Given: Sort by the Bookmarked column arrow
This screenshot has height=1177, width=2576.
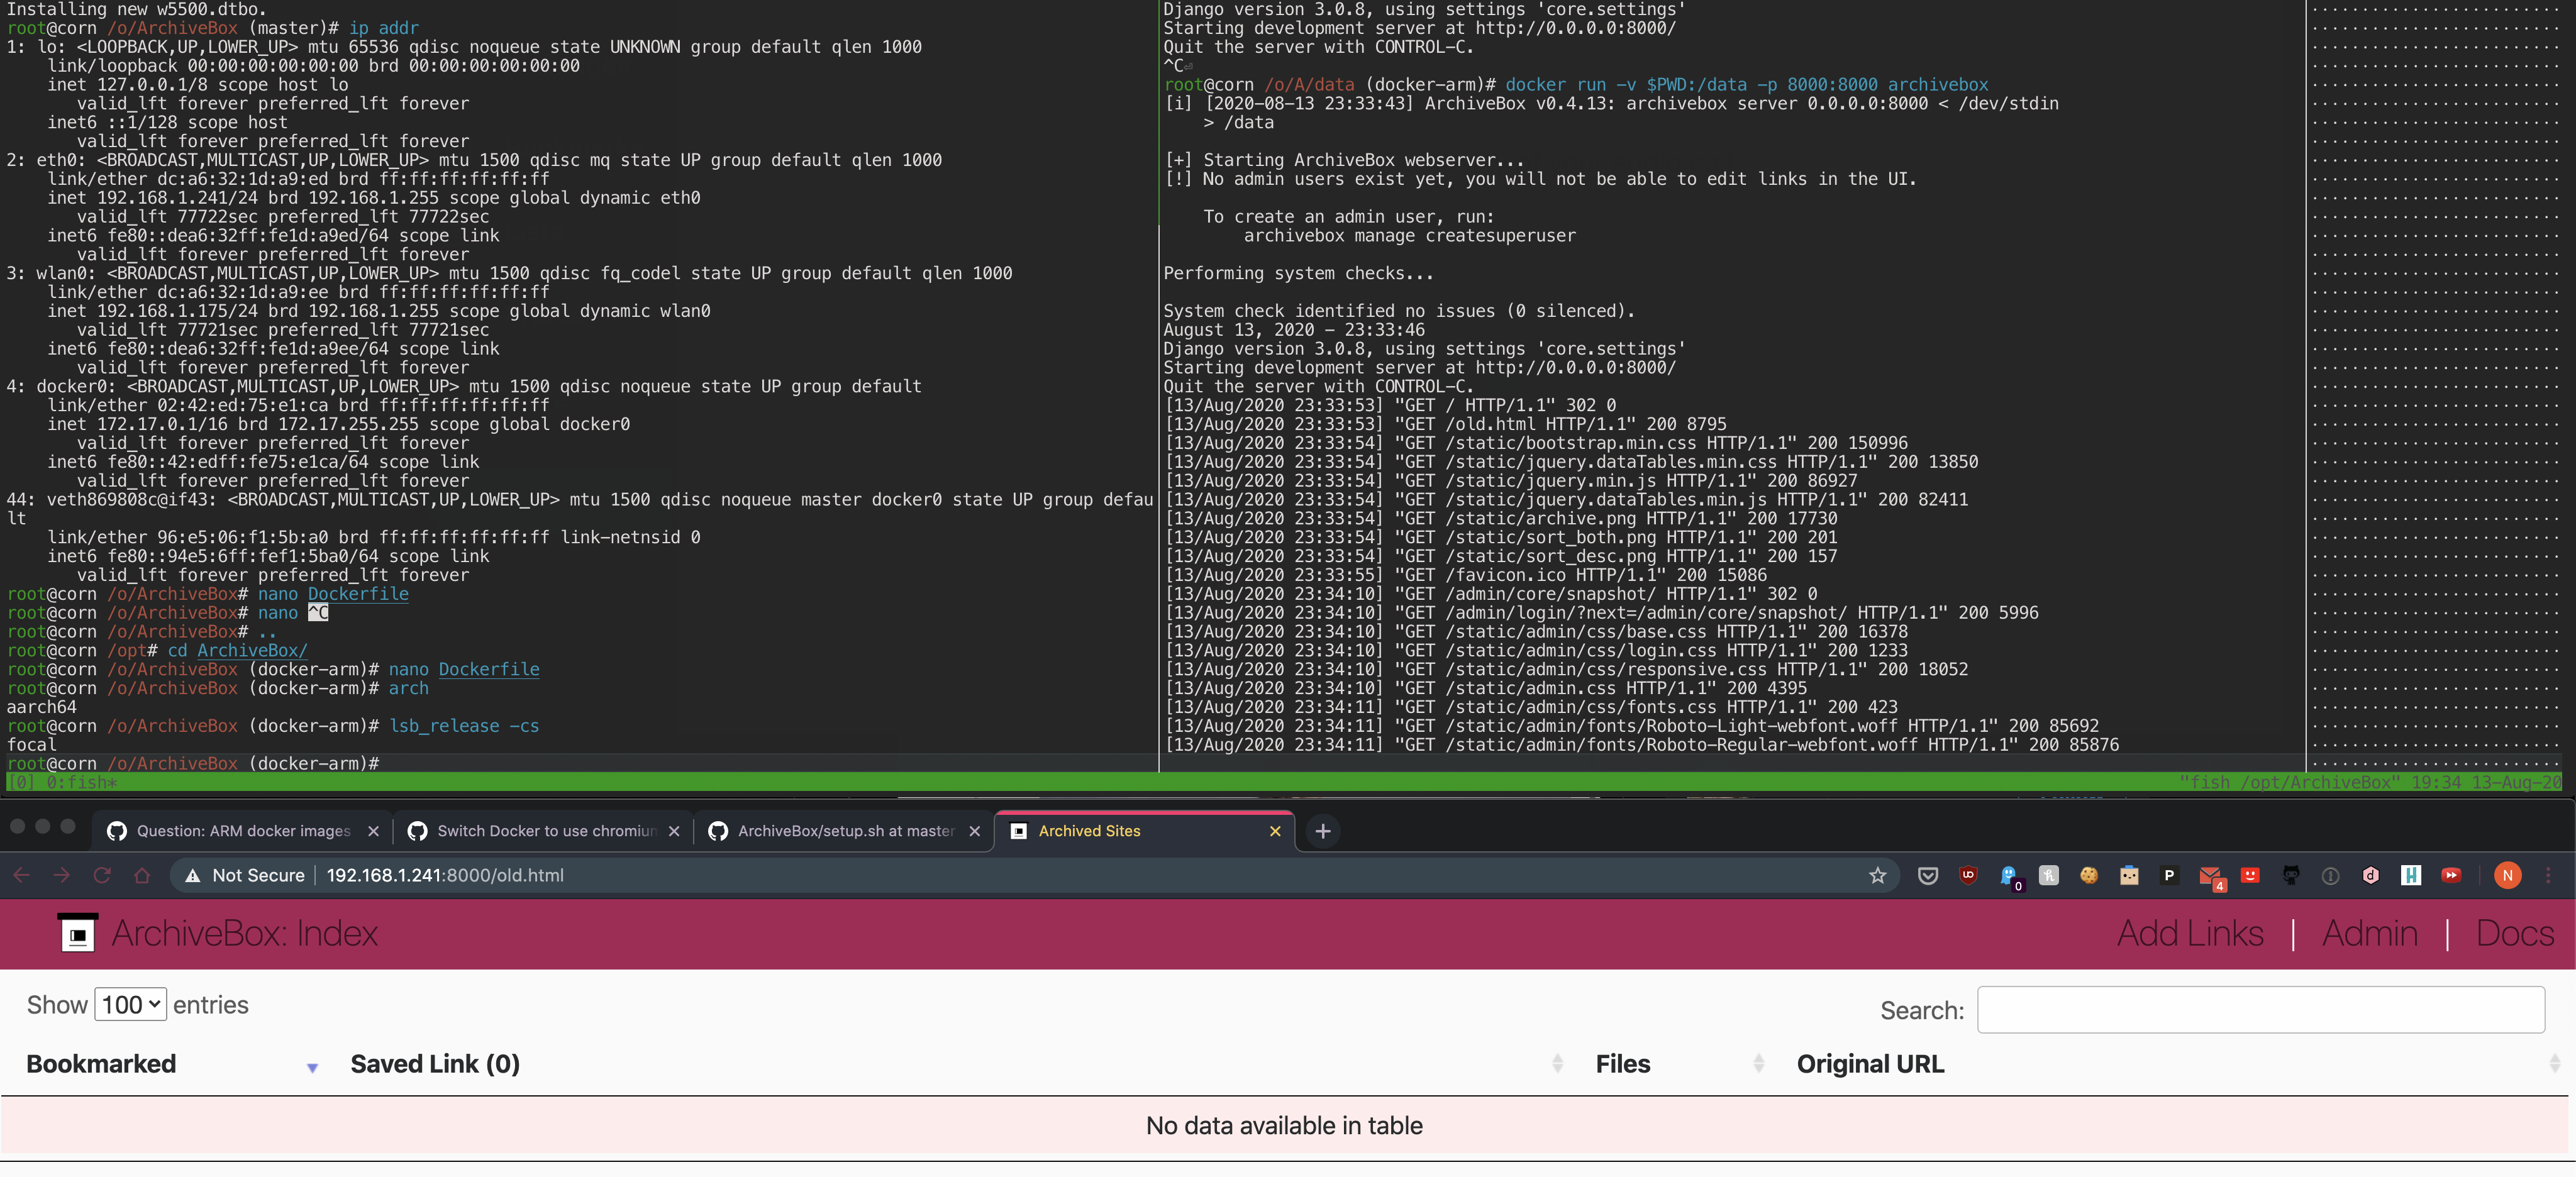Looking at the screenshot, I should tap(312, 1068).
